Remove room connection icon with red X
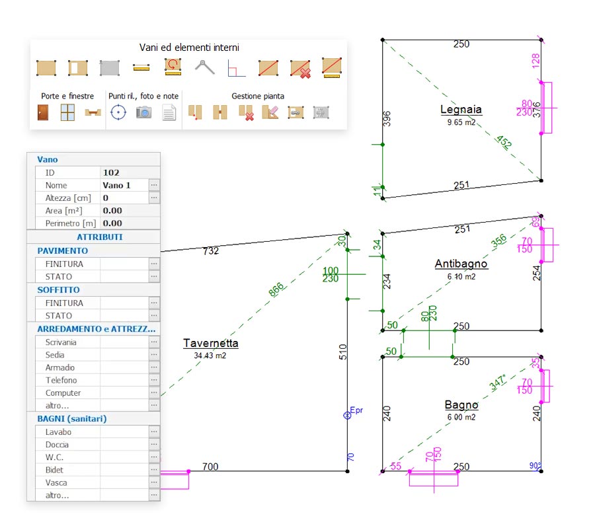The height and width of the screenshot is (526, 595). pos(247,113)
